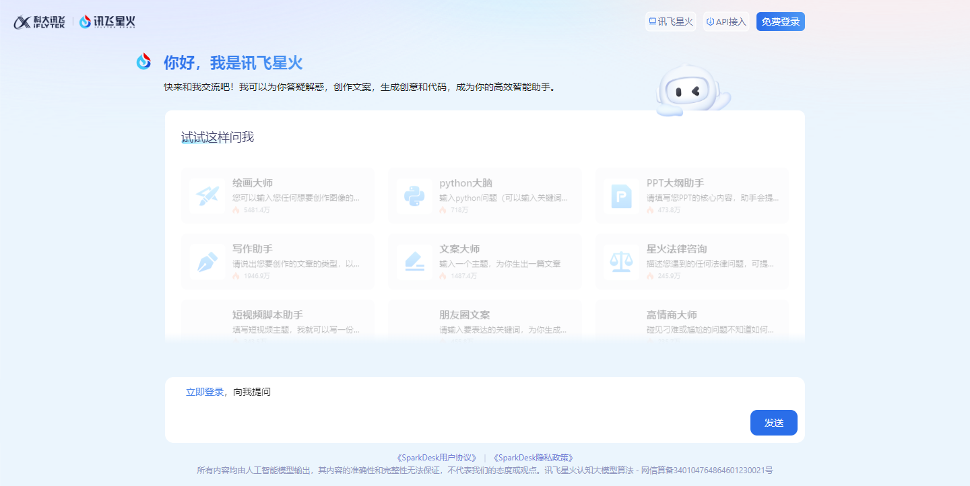Click 绘画大师 description starting 您可以输入

point(296,198)
